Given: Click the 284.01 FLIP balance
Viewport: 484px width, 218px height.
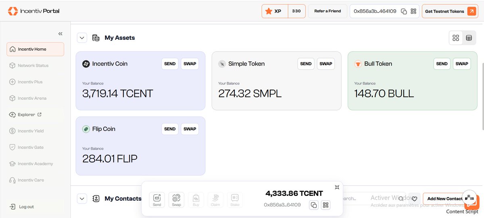Looking at the screenshot, I should coord(110,159).
